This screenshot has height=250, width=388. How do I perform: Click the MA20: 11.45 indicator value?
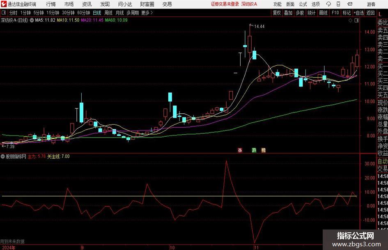point(92,20)
